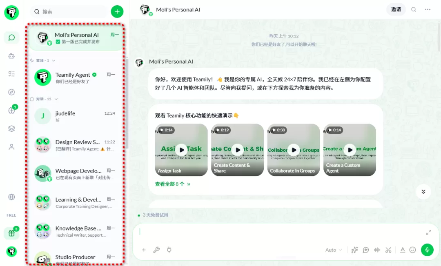
Task: Click the 搜索 search input field
Action: coord(68,11)
